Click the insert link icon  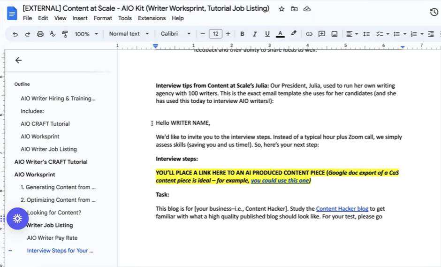coord(309,34)
